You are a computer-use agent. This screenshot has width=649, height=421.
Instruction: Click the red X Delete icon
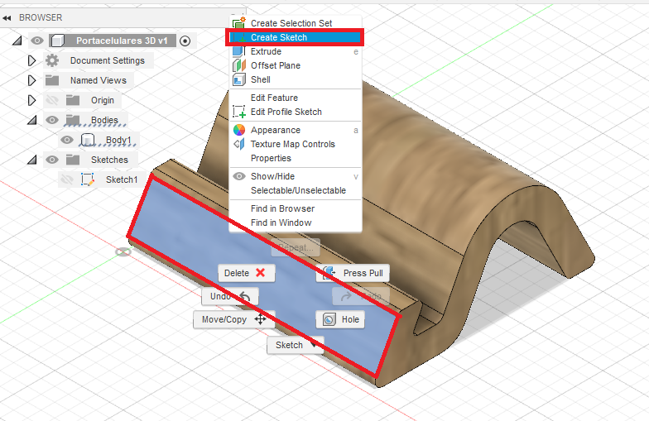coord(260,273)
